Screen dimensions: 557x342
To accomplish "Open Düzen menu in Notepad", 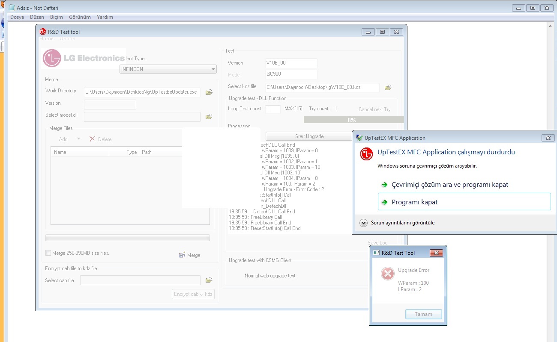I will (37, 17).
